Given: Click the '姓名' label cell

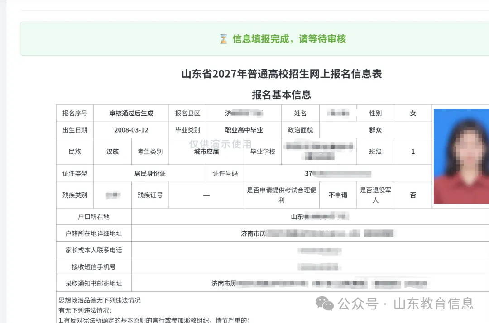Looking at the screenshot, I should (300, 113).
